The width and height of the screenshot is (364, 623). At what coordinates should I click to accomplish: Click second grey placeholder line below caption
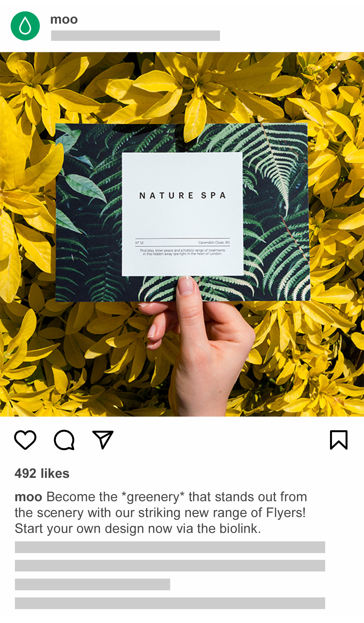tap(170, 566)
